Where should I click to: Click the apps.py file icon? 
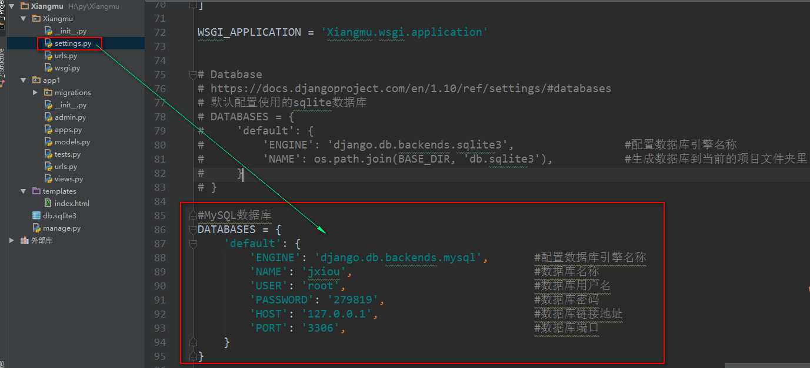(x=49, y=130)
